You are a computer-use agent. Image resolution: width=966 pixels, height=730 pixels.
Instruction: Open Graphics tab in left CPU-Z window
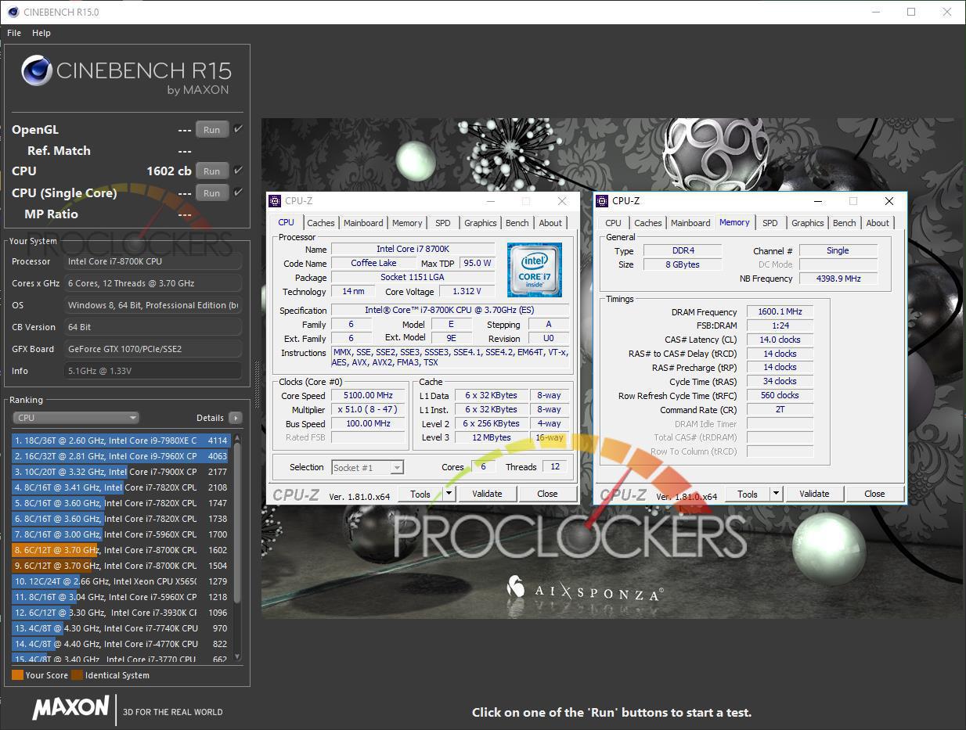point(481,223)
